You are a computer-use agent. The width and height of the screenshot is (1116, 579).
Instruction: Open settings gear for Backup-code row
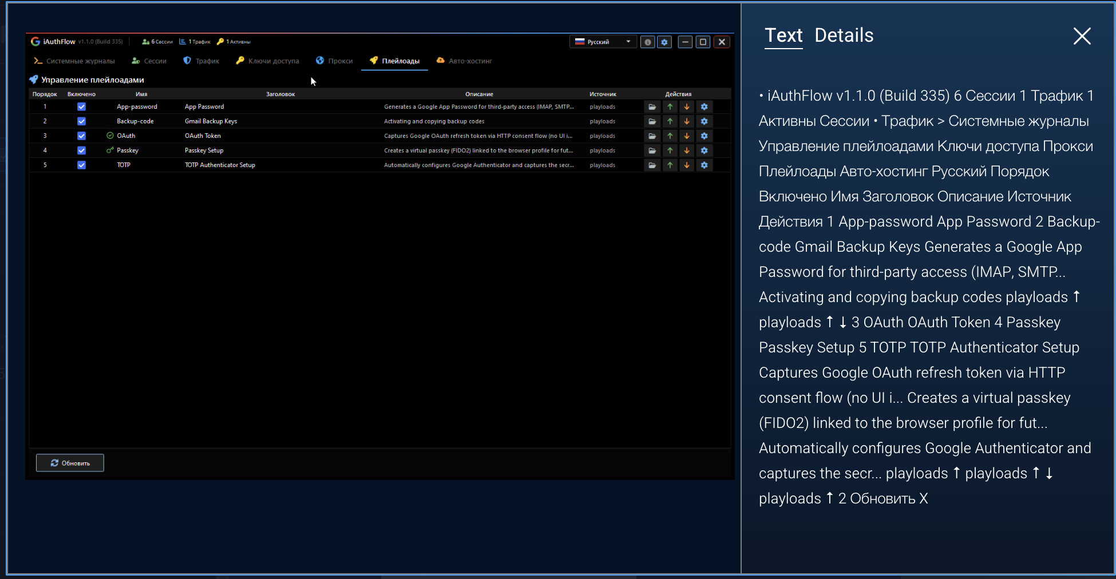[x=705, y=121]
